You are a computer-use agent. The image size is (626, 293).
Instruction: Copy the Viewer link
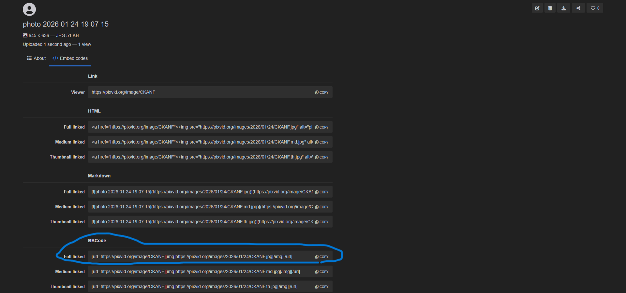click(322, 92)
